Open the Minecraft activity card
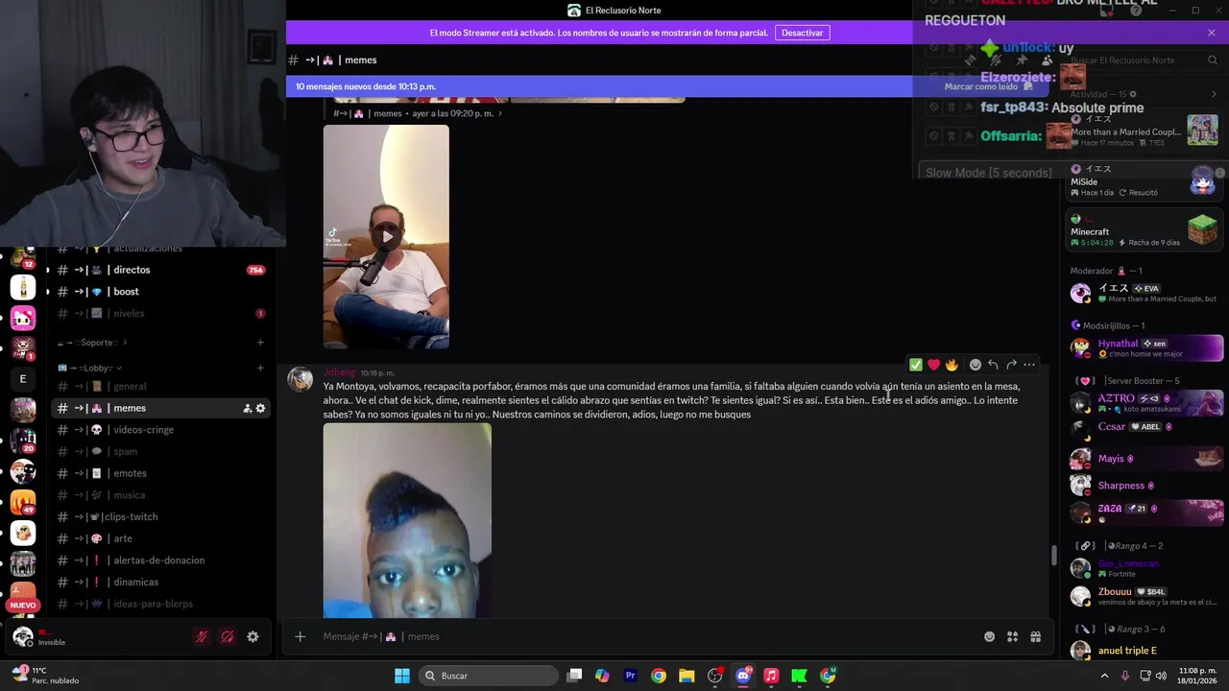This screenshot has width=1229, height=691. click(x=1145, y=230)
